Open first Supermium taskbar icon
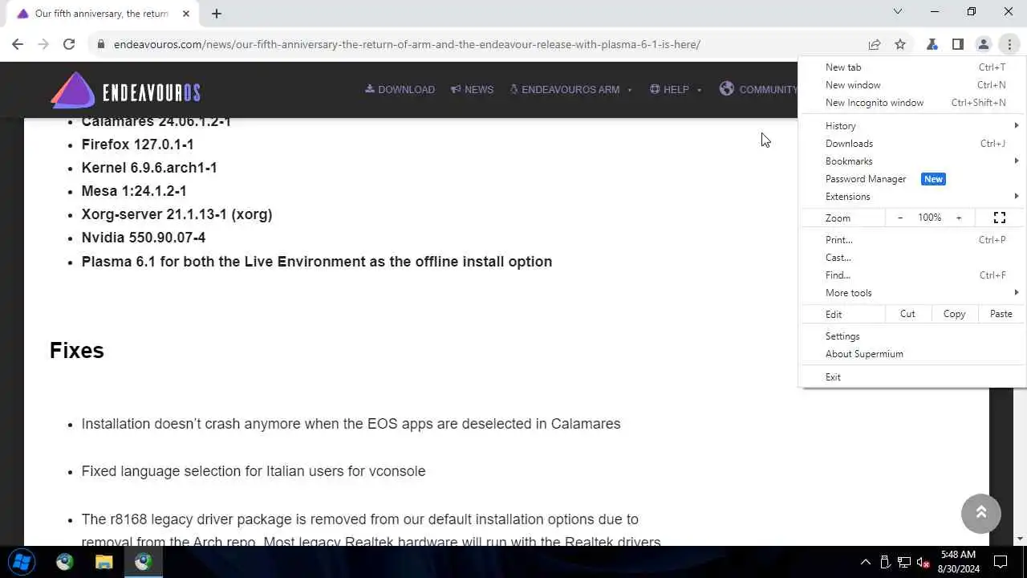The width and height of the screenshot is (1027, 578). [x=65, y=562]
